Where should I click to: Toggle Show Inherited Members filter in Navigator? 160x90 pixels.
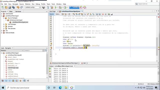pos(3,80)
